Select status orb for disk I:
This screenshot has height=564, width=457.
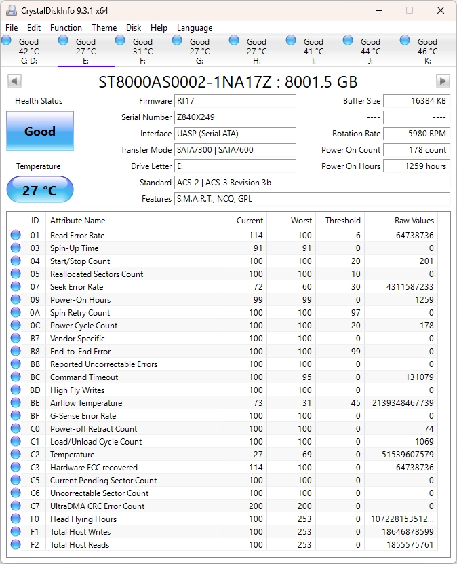pos(291,40)
